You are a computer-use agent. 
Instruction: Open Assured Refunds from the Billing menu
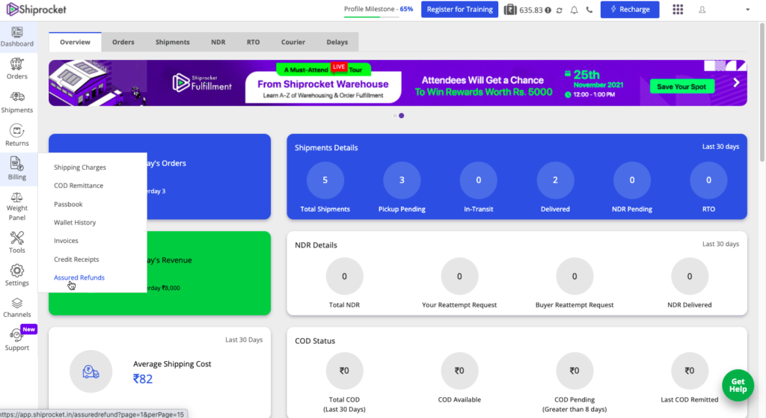pyautogui.click(x=79, y=277)
